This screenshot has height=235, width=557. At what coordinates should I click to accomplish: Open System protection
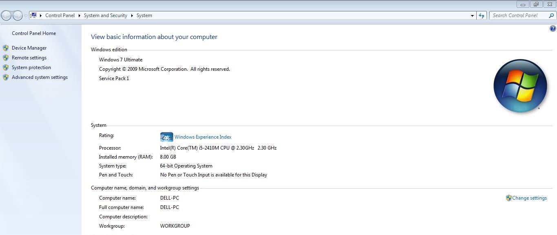[31, 67]
